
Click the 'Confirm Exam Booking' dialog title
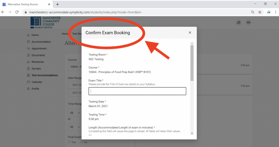point(108,33)
